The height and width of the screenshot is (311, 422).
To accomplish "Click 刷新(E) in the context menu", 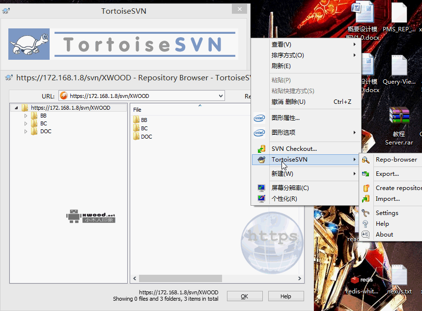I will tap(306, 66).
